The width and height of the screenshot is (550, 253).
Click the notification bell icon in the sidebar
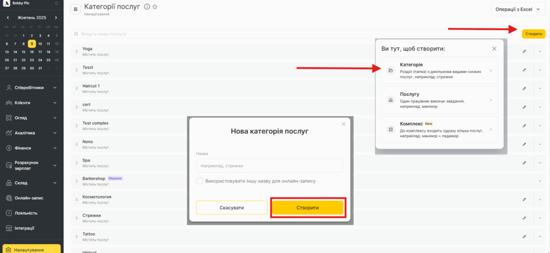pyautogui.click(x=56, y=3)
